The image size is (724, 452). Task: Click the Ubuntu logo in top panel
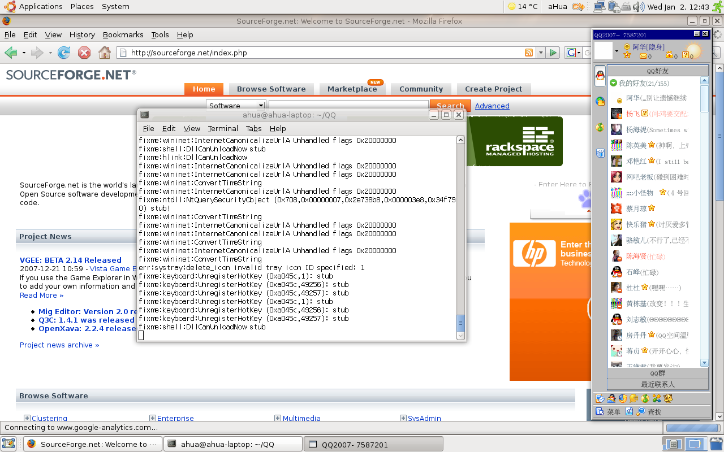(x=10, y=7)
